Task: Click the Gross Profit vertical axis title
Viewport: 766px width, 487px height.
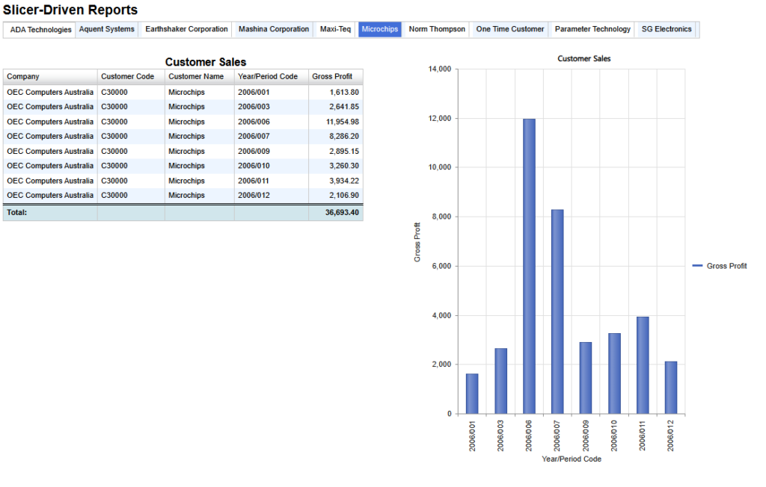Action: (x=417, y=242)
